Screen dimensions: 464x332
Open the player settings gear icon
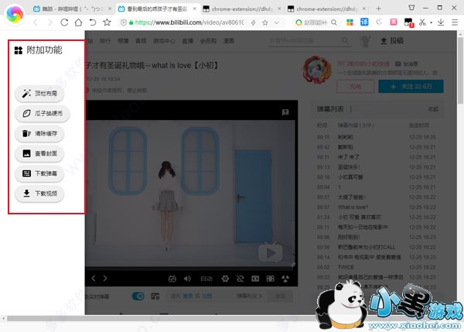[x=225, y=279]
